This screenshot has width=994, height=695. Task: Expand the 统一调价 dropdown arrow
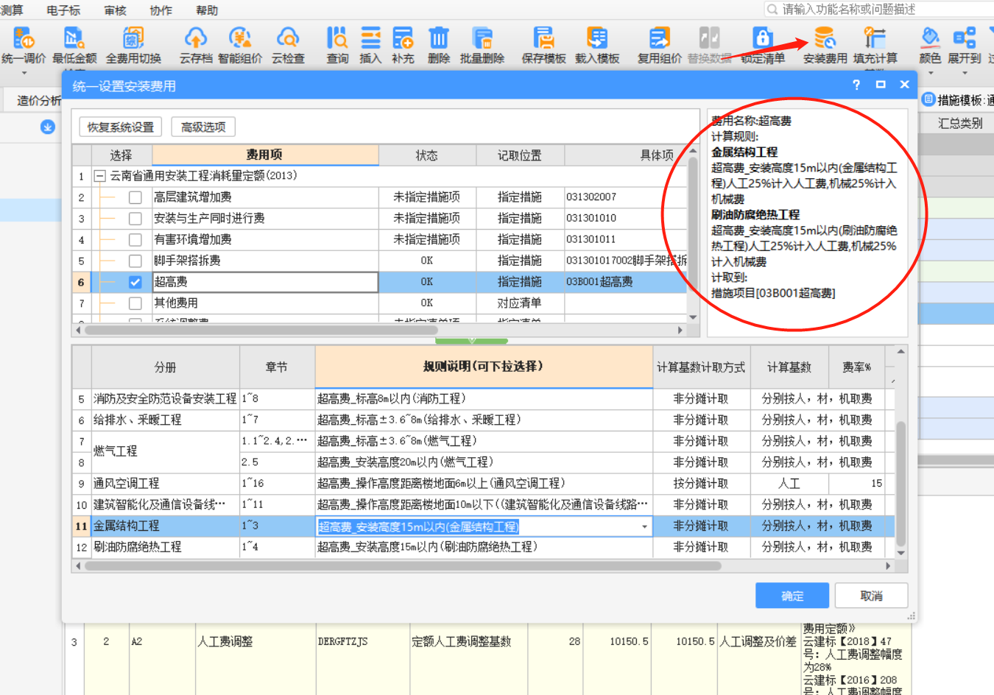click(x=24, y=73)
